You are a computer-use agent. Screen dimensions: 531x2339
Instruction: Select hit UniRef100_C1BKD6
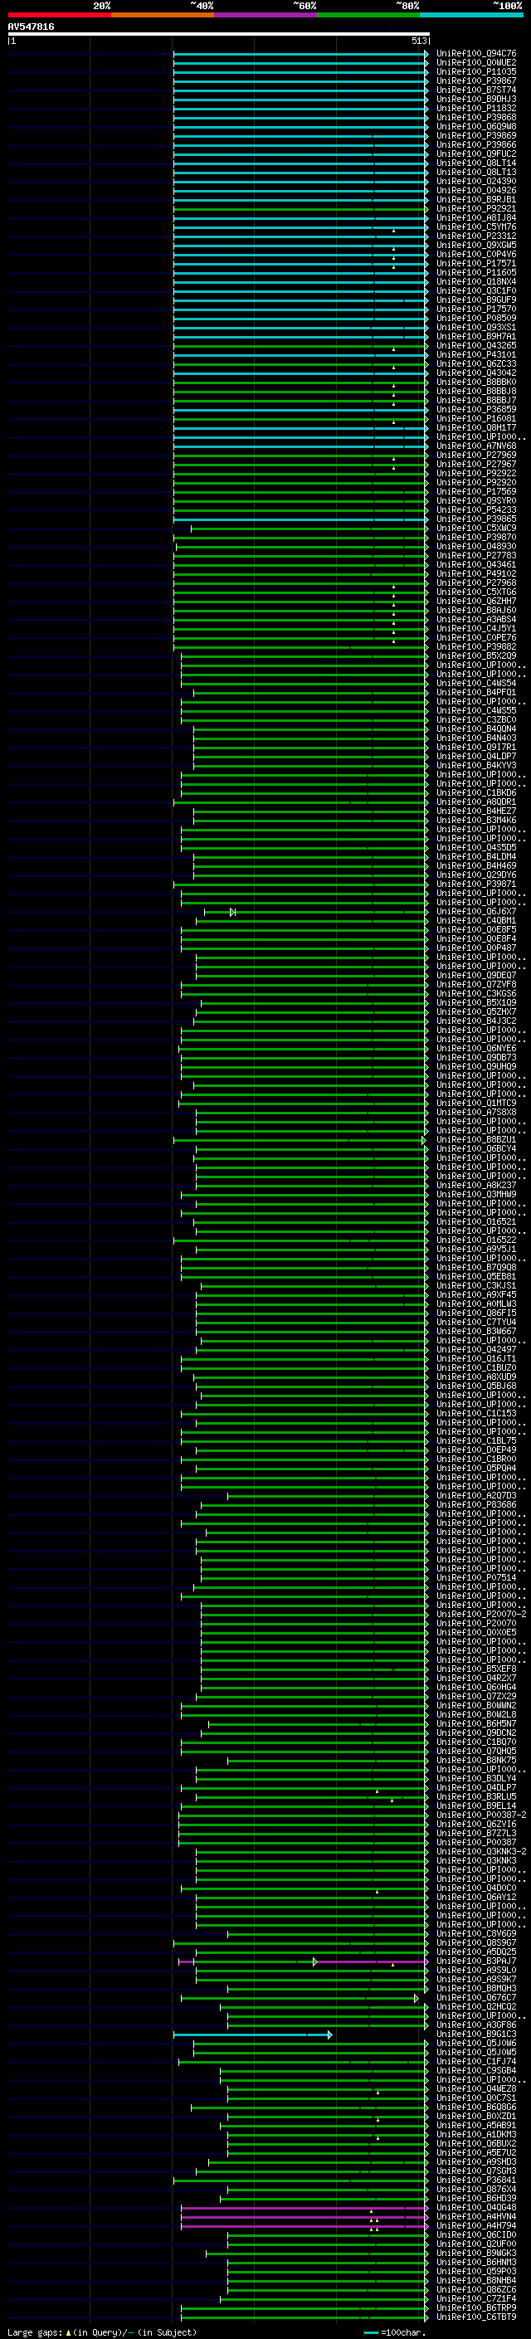point(475,792)
